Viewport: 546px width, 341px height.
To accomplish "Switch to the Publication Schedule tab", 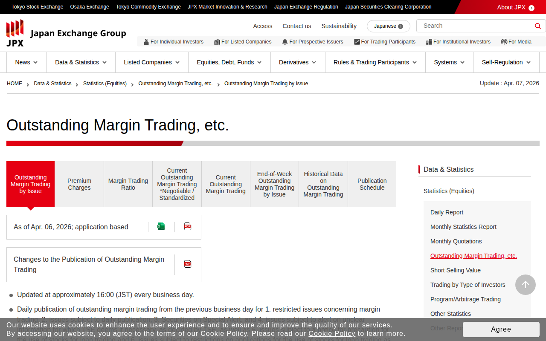I will [372, 184].
